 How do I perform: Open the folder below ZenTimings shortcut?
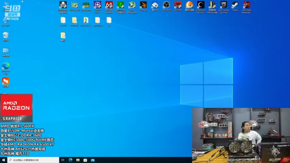[109, 22]
